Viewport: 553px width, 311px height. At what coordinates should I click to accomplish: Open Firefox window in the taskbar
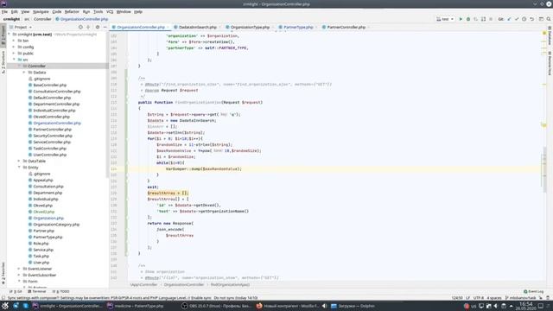(288, 306)
